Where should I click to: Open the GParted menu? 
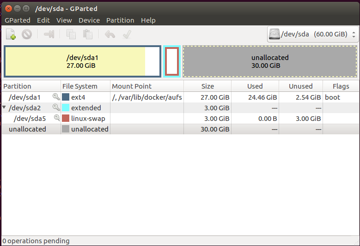18,20
